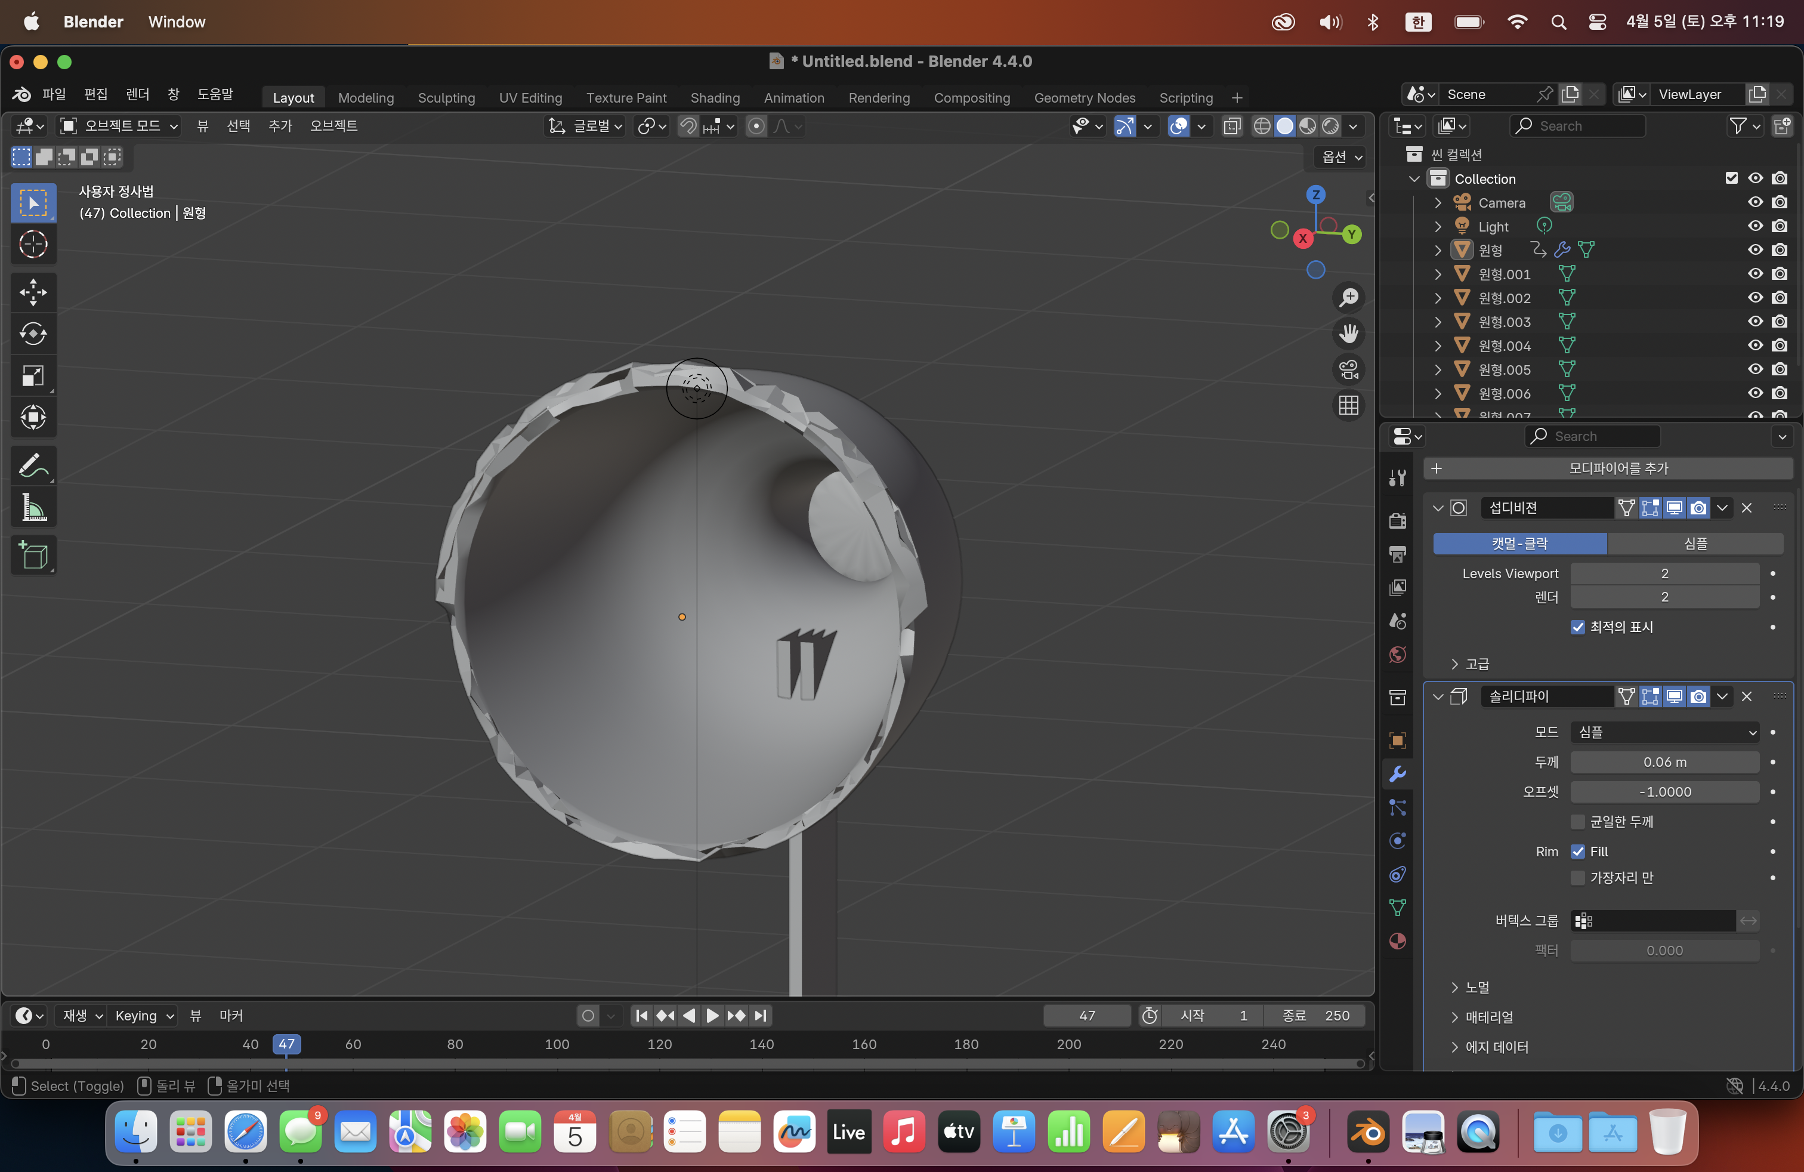Viewport: 1804px width, 1172px height.
Task: Select the 캣멀-클락 subdivision button
Action: pyautogui.click(x=1520, y=544)
